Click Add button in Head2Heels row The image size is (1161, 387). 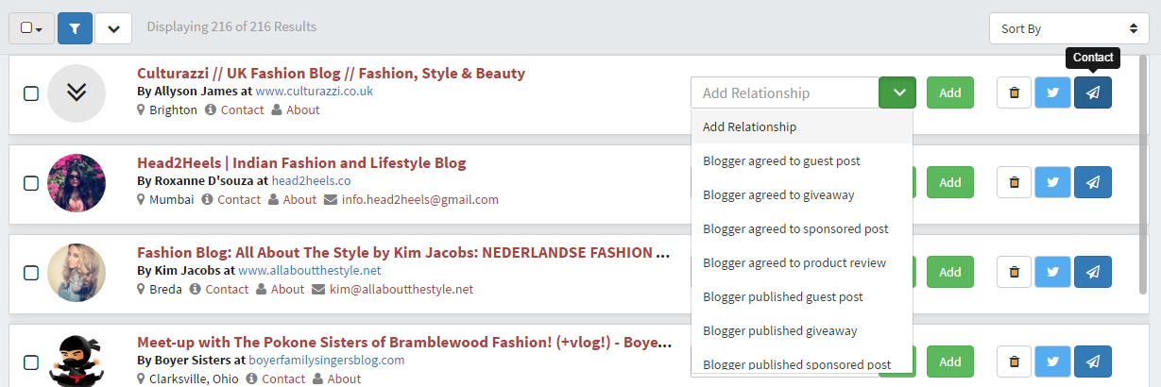(x=949, y=182)
